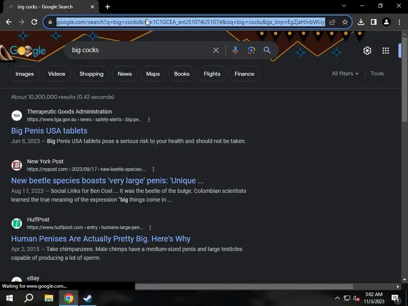The width and height of the screenshot is (408, 306).
Task: Switch to the Books filter
Action: coord(182,74)
